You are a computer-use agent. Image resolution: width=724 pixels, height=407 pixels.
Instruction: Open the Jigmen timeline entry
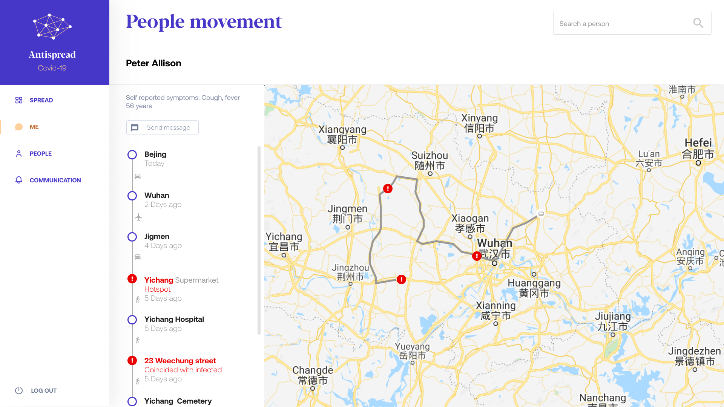point(163,241)
